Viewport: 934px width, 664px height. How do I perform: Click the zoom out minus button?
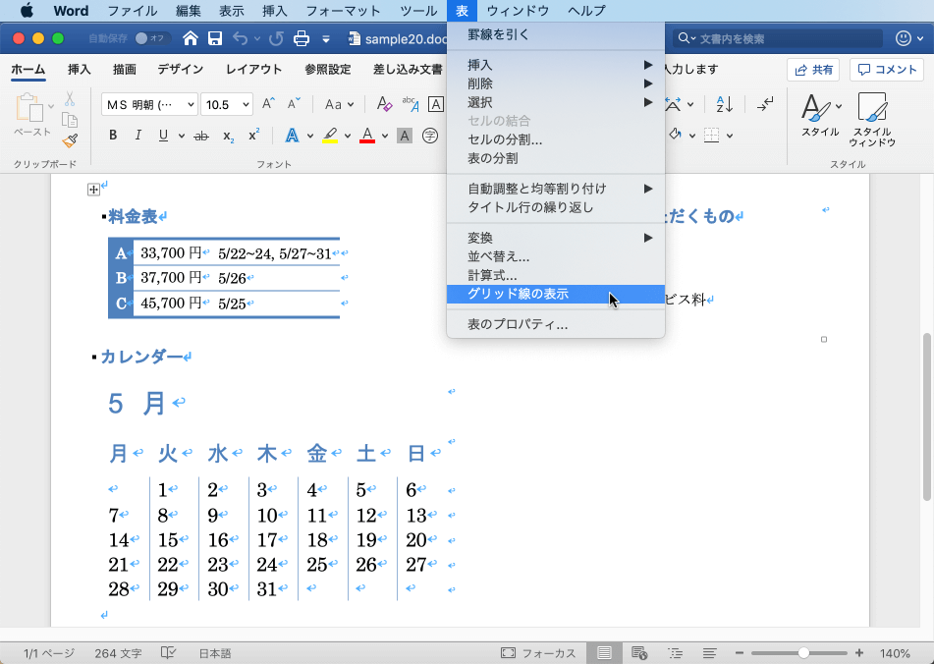[x=740, y=653]
